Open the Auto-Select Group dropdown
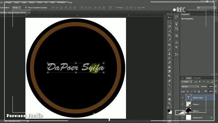 [17, 8]
